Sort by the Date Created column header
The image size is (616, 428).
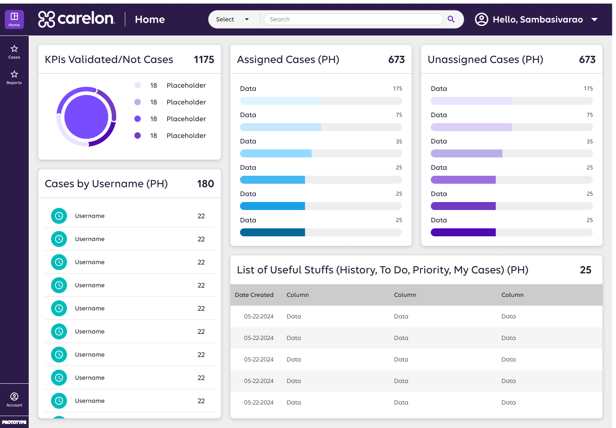254,295
